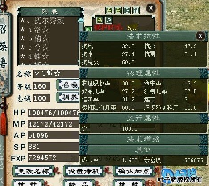The width and height of the screenshot is (209, 186).
Task: Collapse the 物理属性 section header
Action: click(143, 73)
